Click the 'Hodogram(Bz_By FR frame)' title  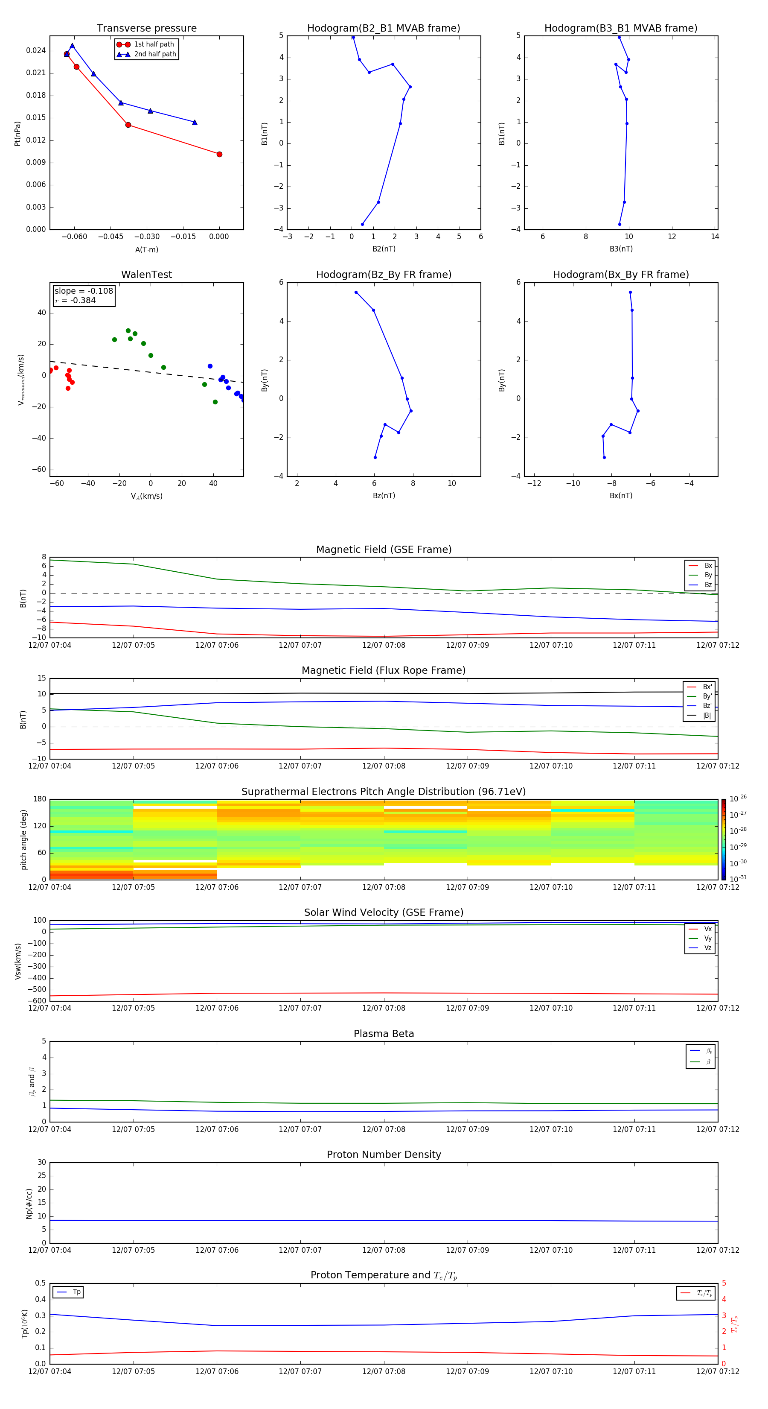tap(384, 275)
